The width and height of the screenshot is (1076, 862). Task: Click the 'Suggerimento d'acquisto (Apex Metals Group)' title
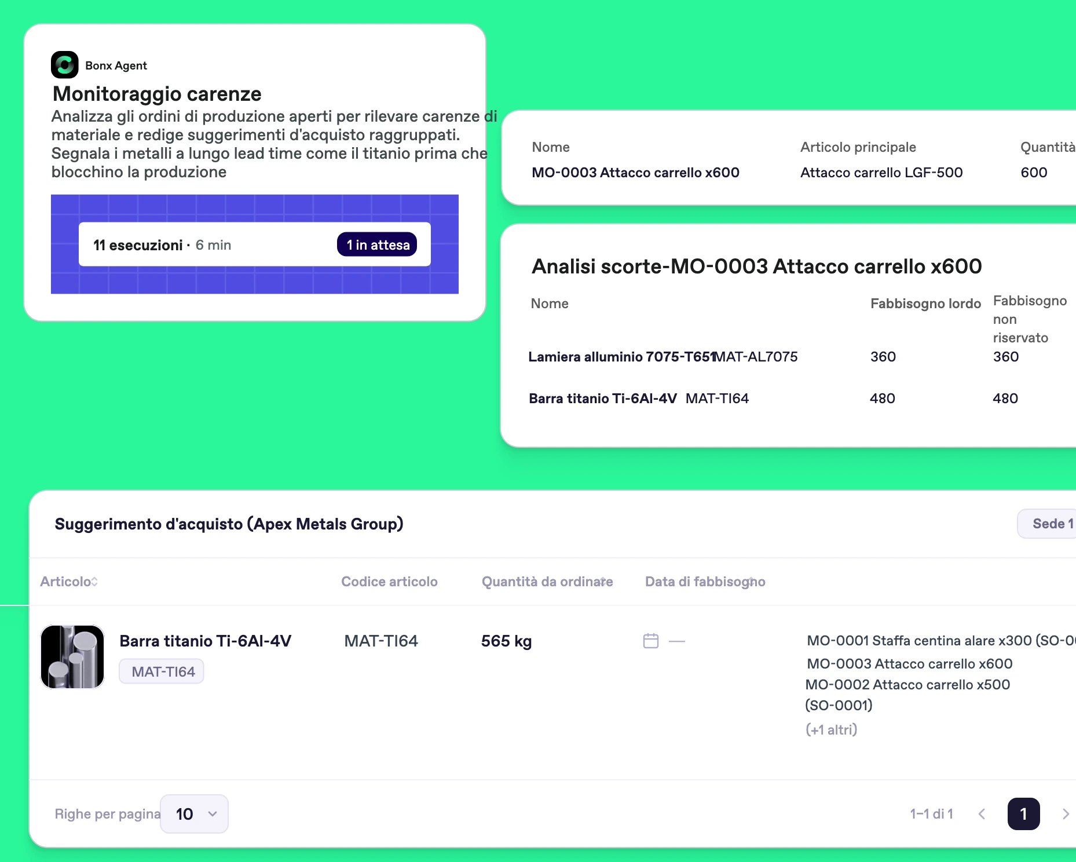229,524
